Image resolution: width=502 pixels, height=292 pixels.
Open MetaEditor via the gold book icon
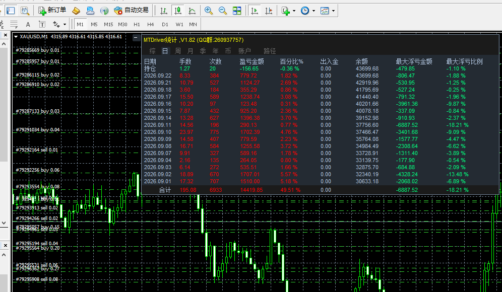click(76, 11)
